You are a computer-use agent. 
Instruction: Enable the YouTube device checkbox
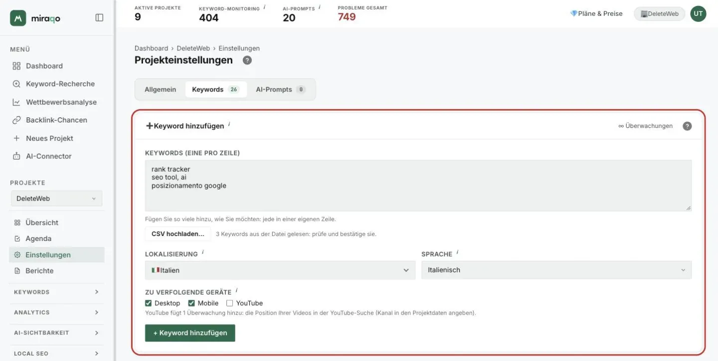pos(229,303)
